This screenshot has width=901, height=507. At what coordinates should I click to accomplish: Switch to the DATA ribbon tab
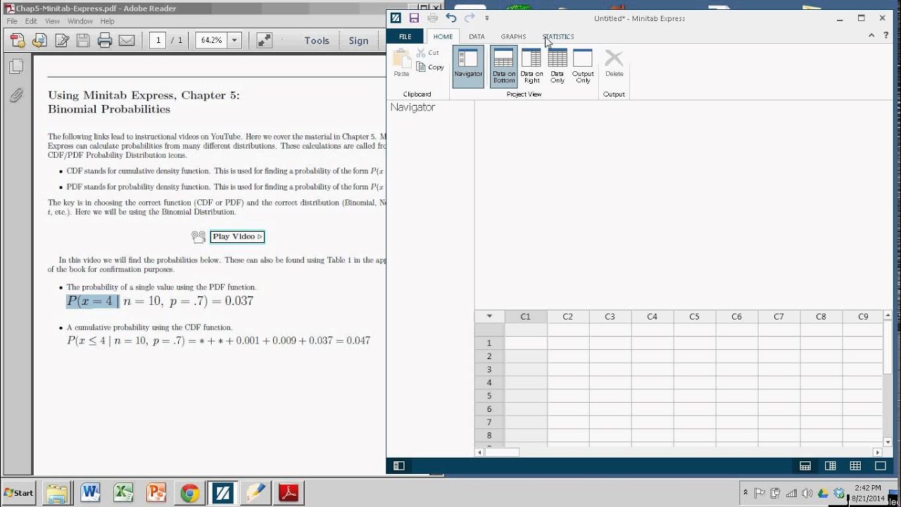pos(477,37)
